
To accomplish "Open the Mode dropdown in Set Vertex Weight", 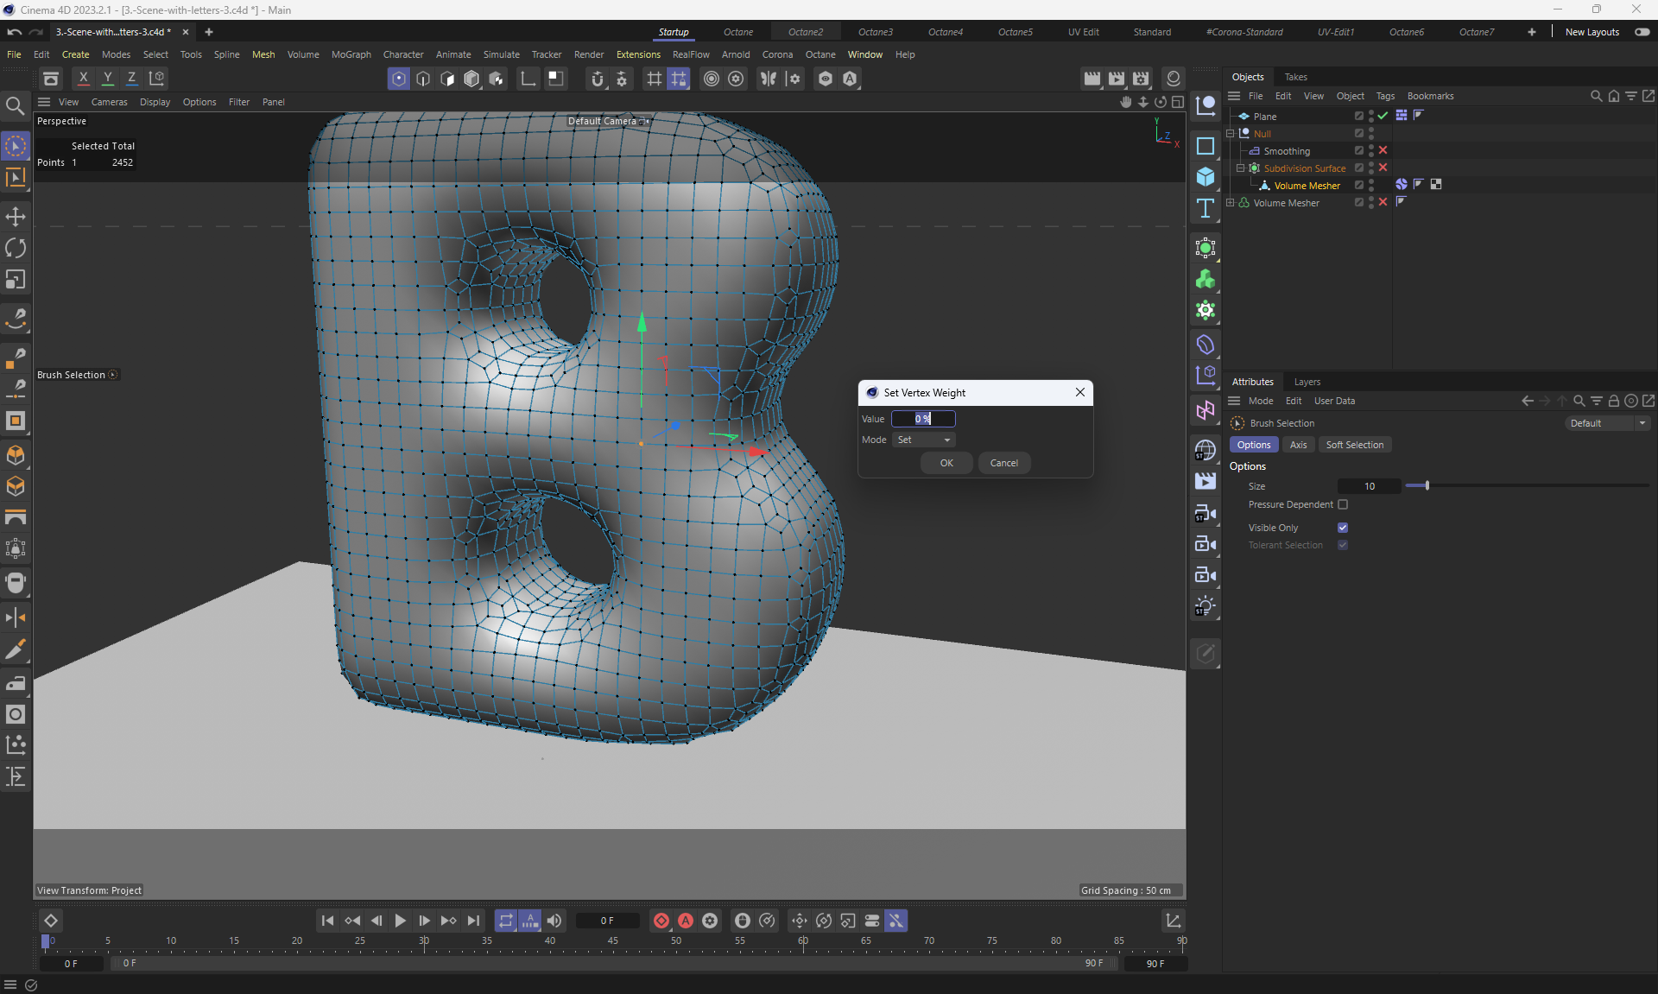I will point(923,440).
